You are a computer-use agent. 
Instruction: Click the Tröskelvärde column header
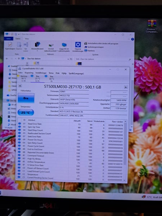point(99,121)
